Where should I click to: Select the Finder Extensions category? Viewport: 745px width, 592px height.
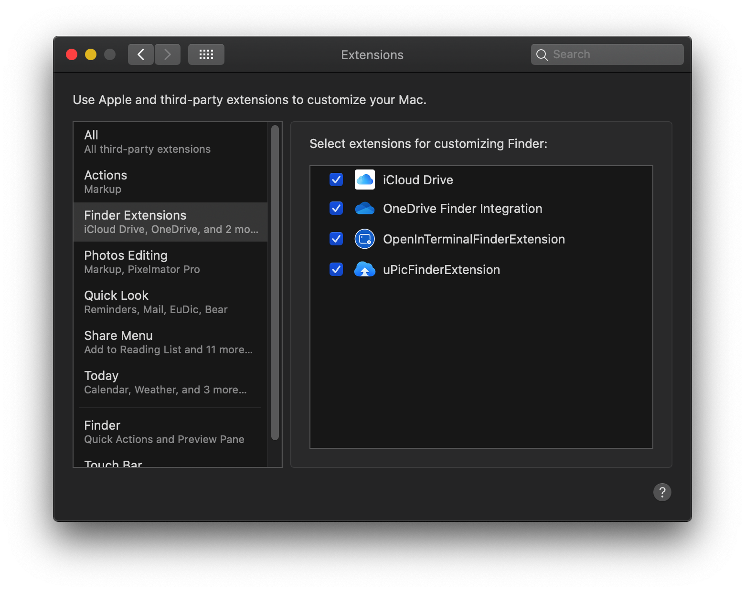coord(170,222)
